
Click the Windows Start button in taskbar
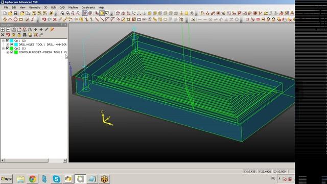tap(7, 179)
